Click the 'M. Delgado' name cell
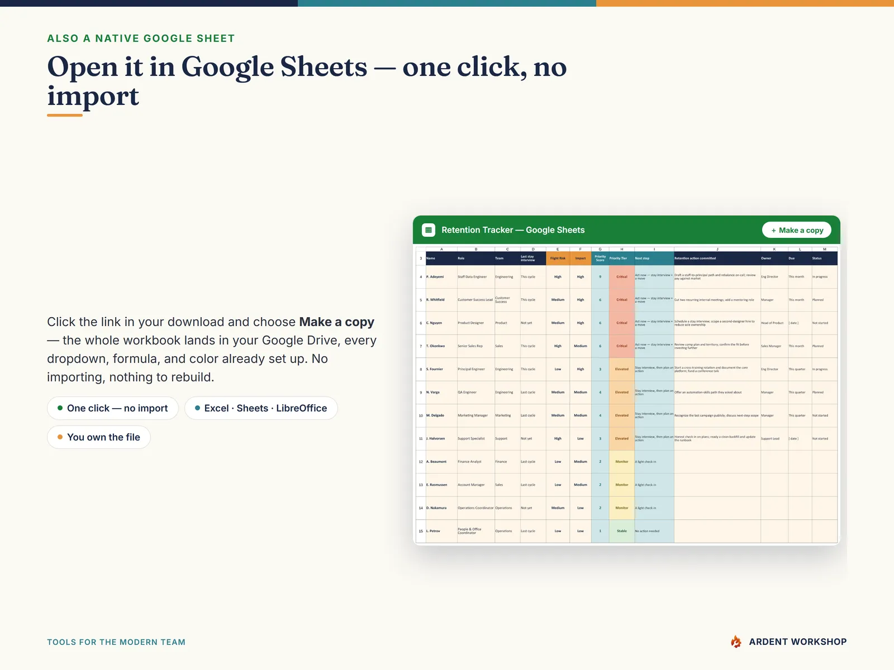 pos(441,415)
